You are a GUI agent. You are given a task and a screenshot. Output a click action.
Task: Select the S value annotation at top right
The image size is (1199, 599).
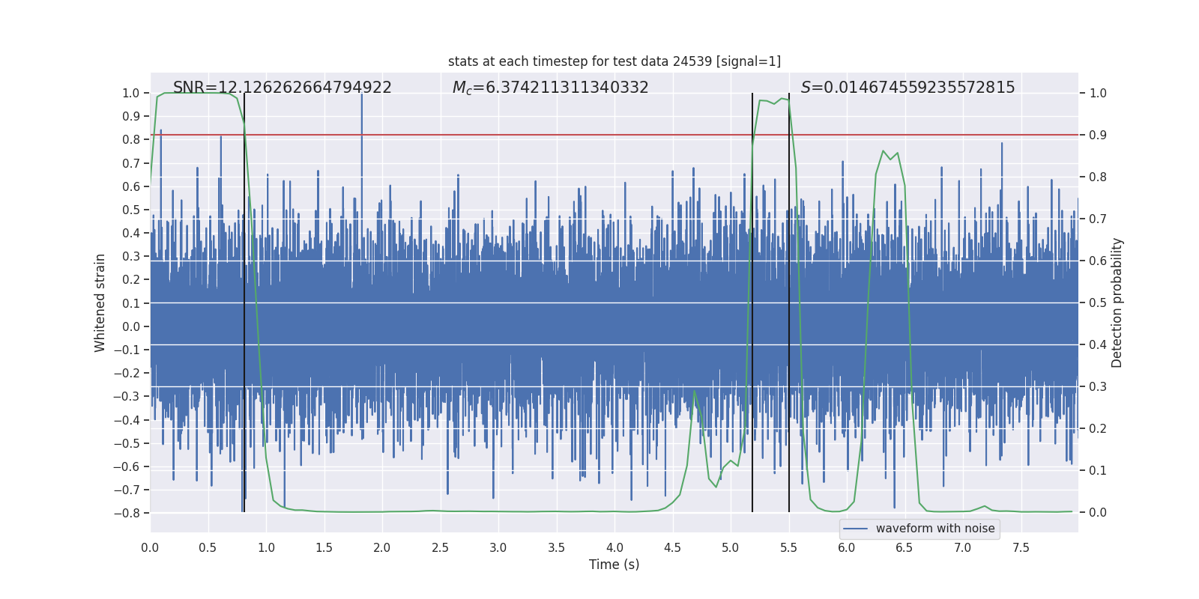pos(907,88)
